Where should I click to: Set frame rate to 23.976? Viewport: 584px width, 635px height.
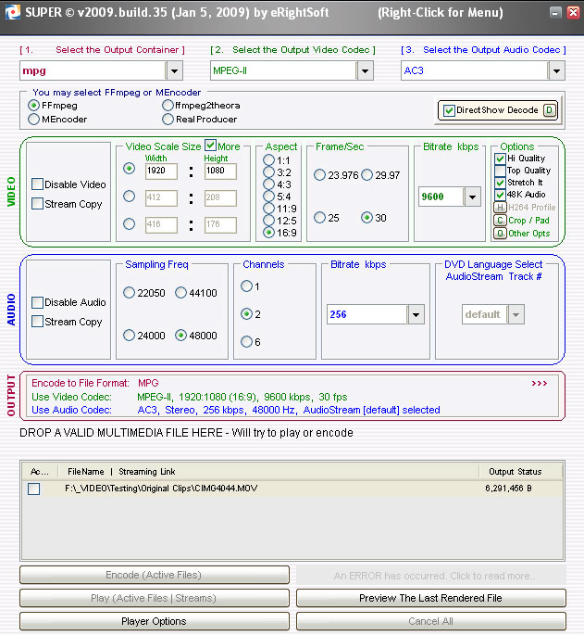pos(319,175)
